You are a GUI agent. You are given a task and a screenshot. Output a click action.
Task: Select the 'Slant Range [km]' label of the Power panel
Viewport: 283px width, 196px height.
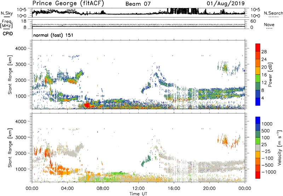(x=10, y=75)
